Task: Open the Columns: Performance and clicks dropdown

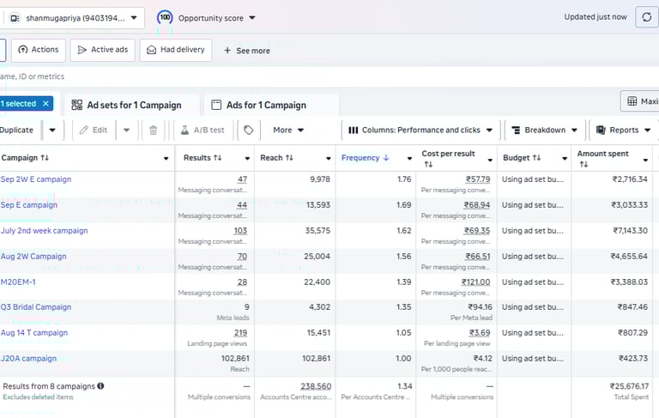Action: click(421, 130)
